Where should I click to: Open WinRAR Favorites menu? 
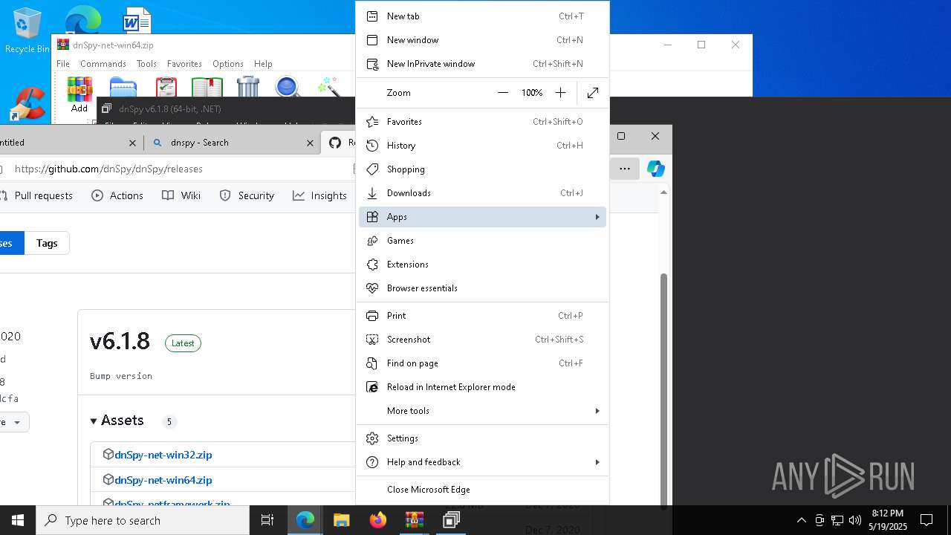tap(184, 64)
